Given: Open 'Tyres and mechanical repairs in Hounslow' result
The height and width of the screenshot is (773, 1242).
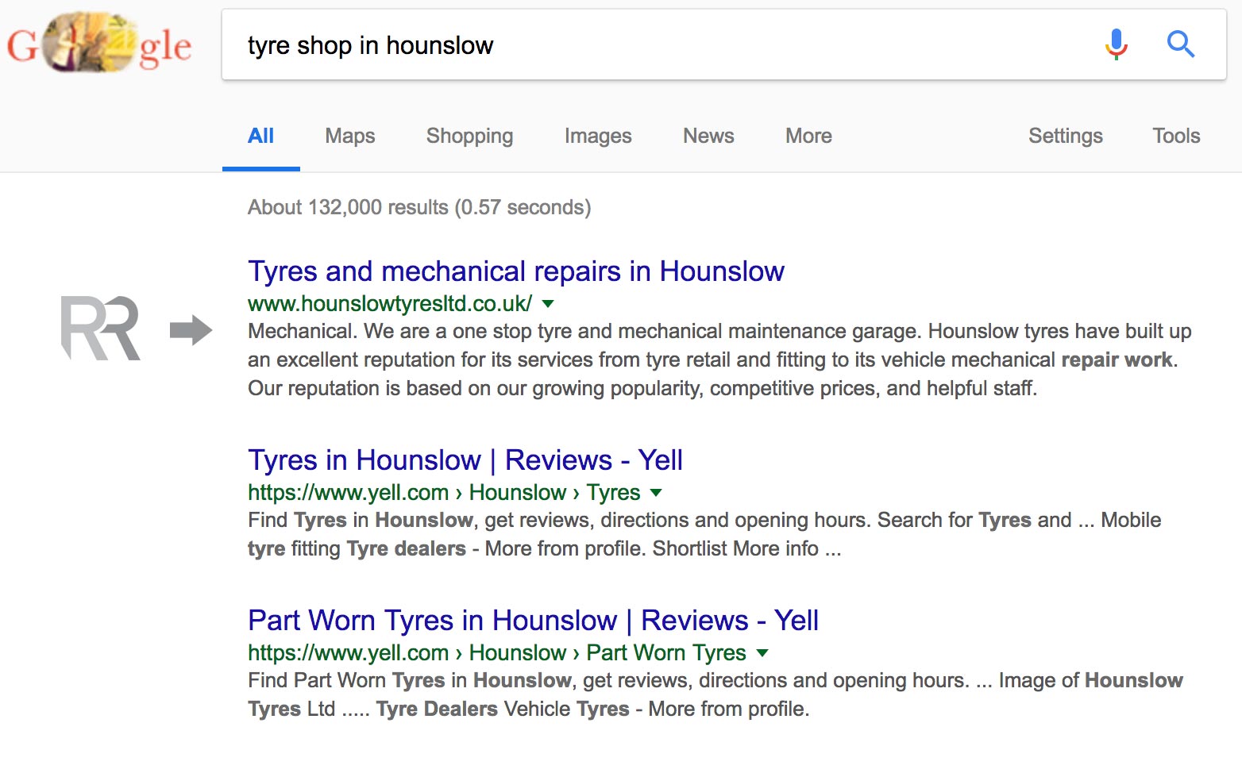Looking at the screenshot, I should point(515,271).
